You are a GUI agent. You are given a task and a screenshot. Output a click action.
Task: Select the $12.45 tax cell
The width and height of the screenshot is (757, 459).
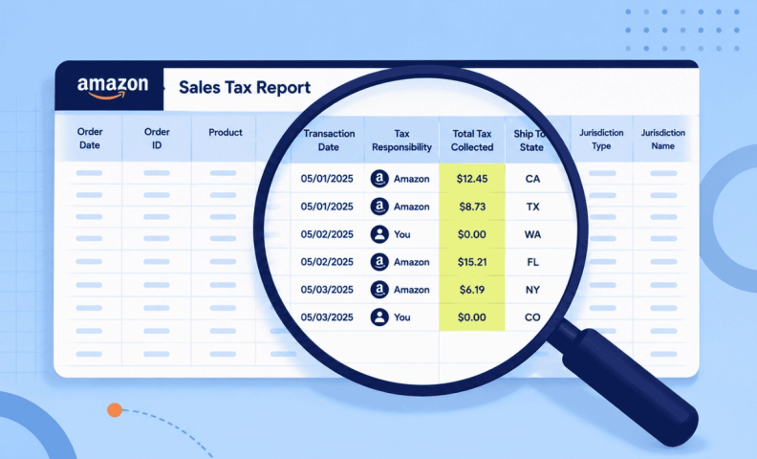(472, 179)
